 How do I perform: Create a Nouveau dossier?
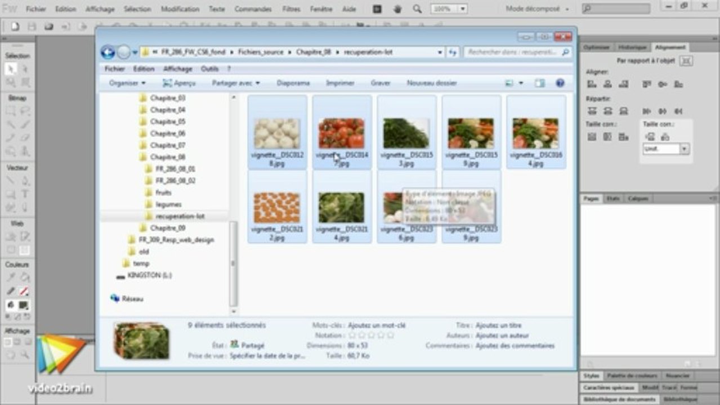pyautogui.click(x=432, y=83)
